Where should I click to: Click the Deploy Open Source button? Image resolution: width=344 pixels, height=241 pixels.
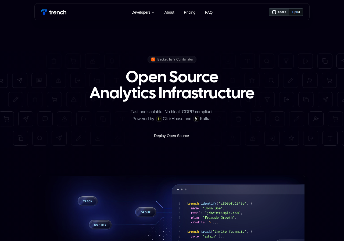171,136
